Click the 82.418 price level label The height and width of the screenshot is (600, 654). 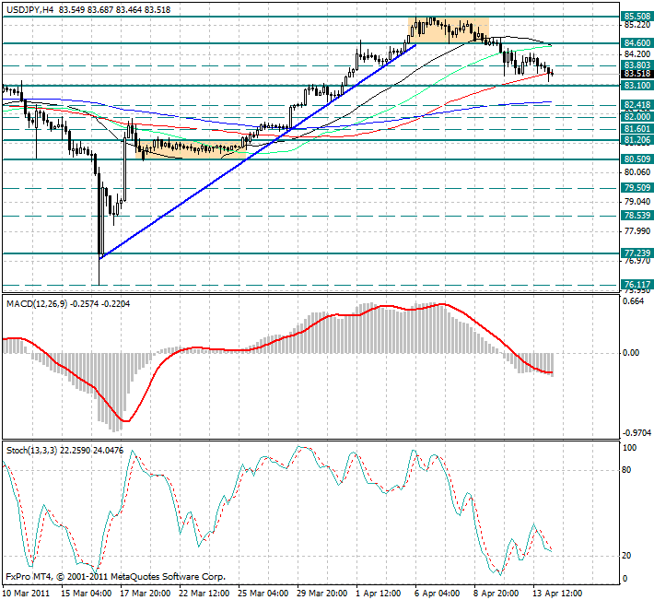click(636, 105)
